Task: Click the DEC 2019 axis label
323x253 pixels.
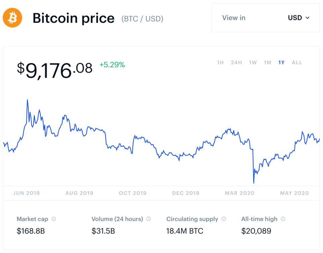Action: pos(186,193)
